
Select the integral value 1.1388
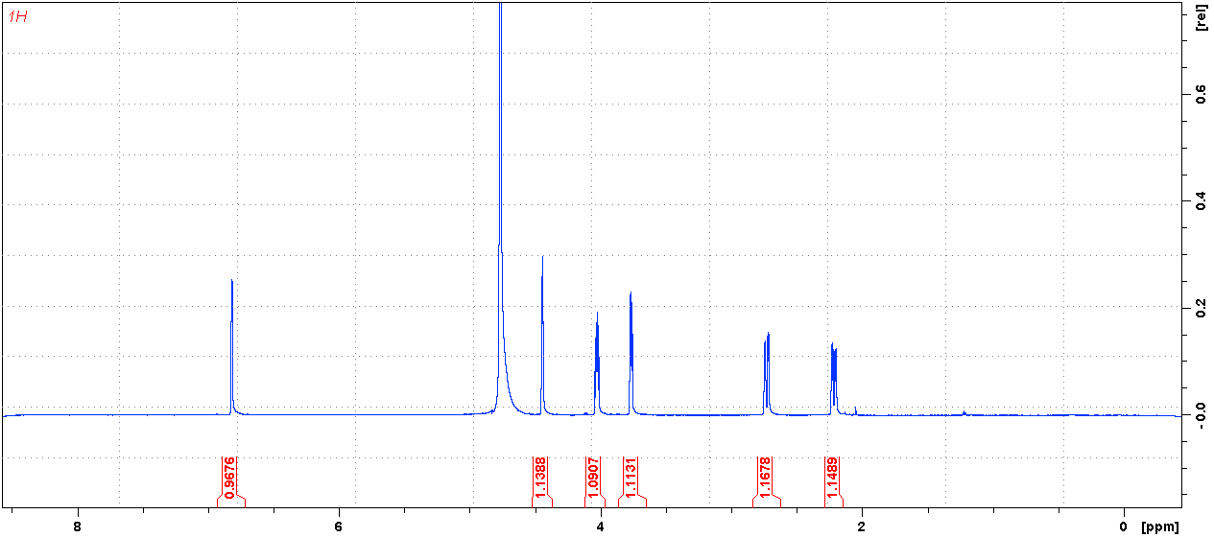tap(541, 478)
